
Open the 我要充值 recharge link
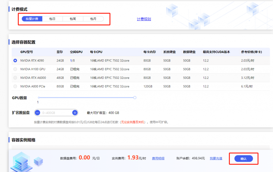(x=216, y=158)
